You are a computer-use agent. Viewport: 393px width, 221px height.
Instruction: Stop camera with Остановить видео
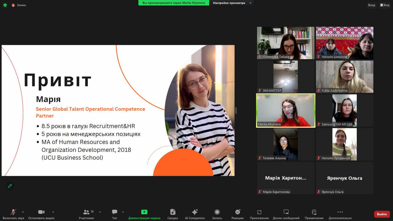(x=41, y=214)
